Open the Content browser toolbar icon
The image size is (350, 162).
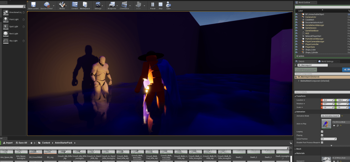tap(74, 5)
